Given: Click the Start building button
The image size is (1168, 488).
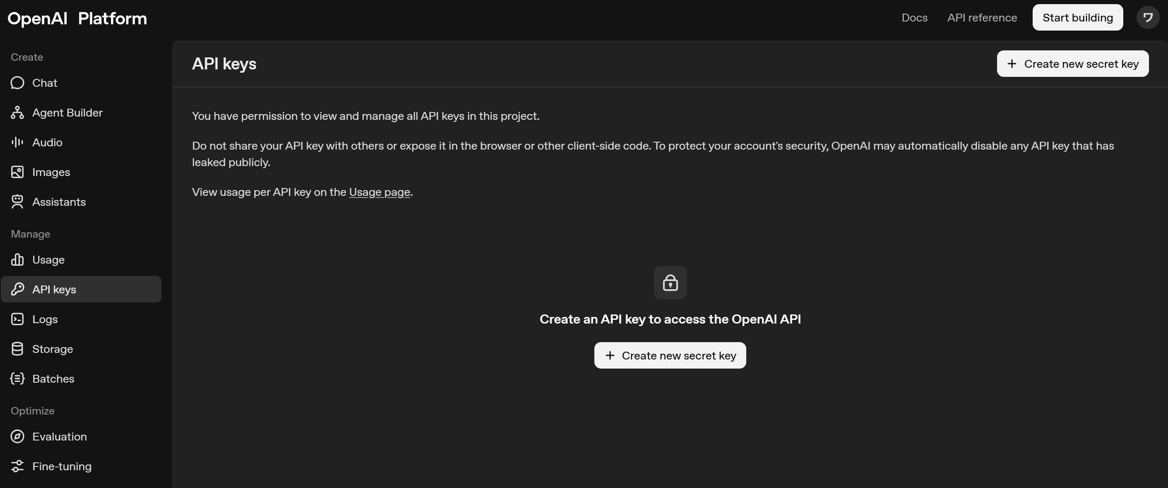Looking at the screenshot, I should coord(1078,17).
